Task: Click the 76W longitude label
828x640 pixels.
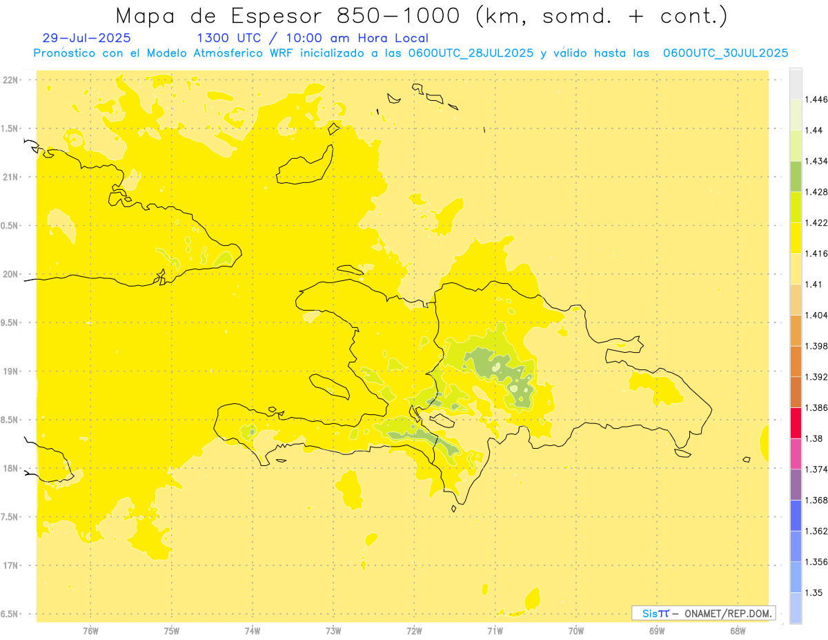Action: click(x=90, y=630)
